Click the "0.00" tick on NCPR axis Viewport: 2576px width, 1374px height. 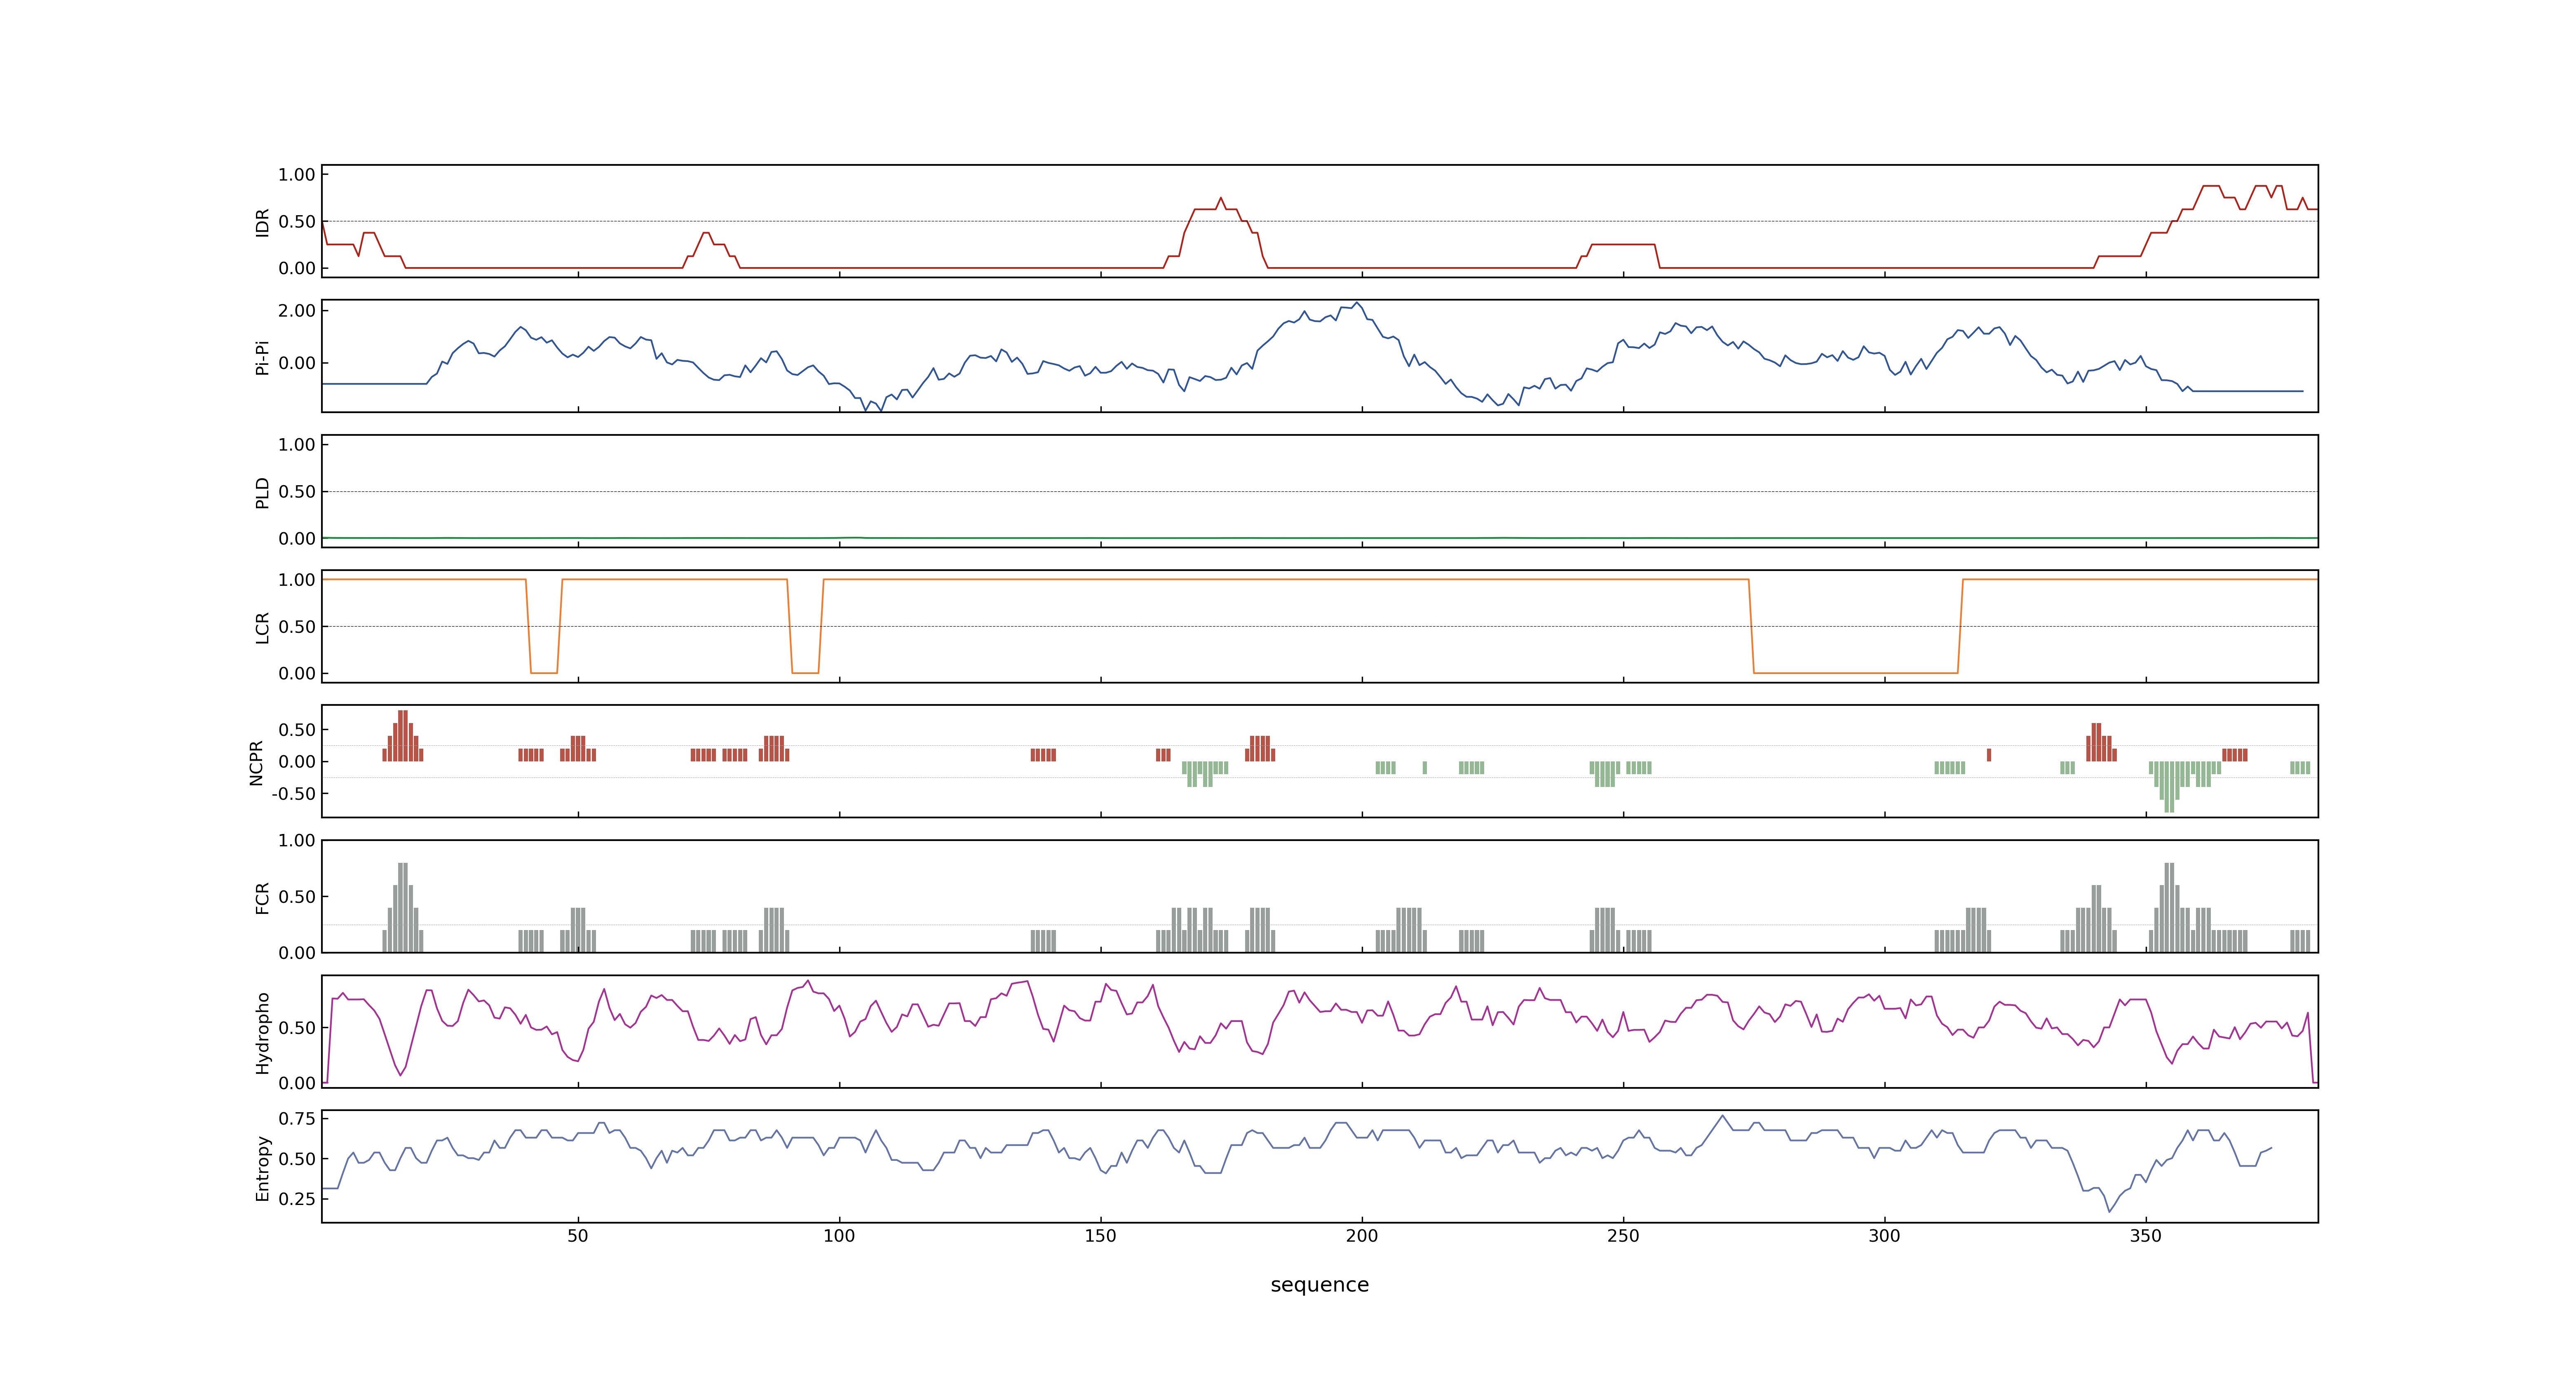pyautogui.click(x=297, y=762)
